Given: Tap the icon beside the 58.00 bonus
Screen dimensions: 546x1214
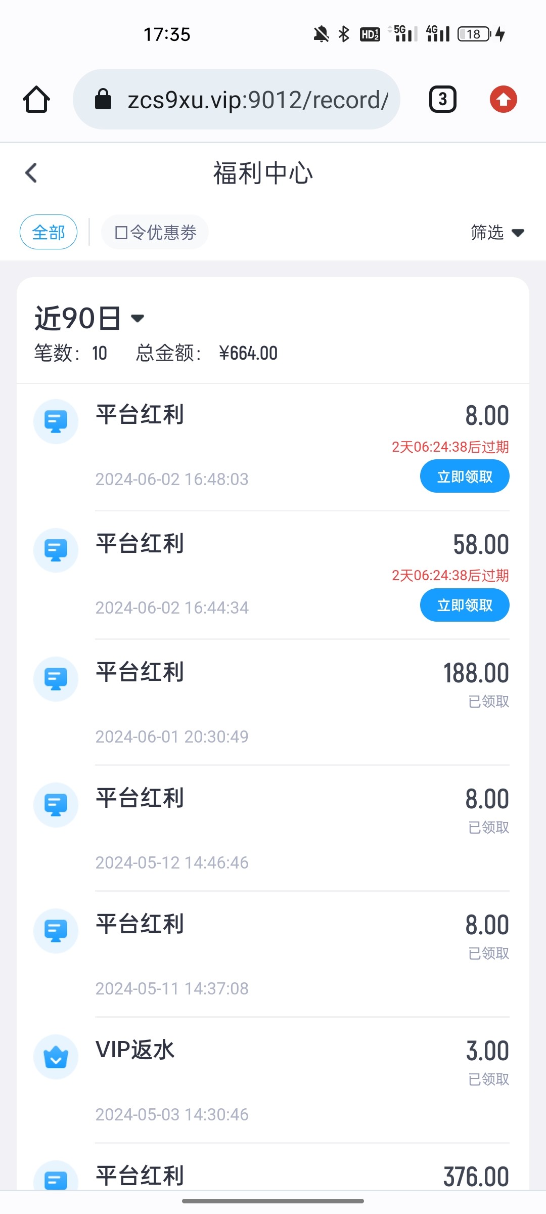Looking at the screenshot, I should point(56,550).
